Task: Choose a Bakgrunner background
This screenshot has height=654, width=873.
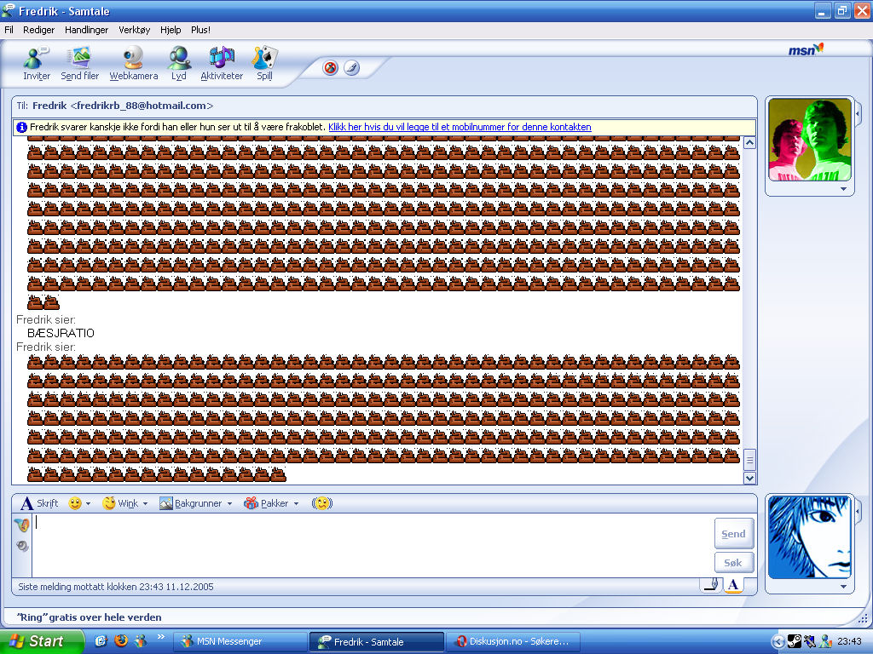Action: 191,503
